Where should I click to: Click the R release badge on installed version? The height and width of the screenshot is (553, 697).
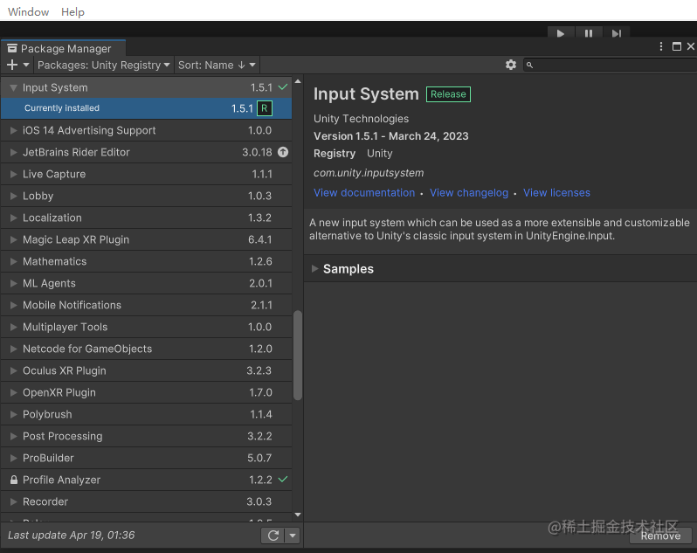265,108
